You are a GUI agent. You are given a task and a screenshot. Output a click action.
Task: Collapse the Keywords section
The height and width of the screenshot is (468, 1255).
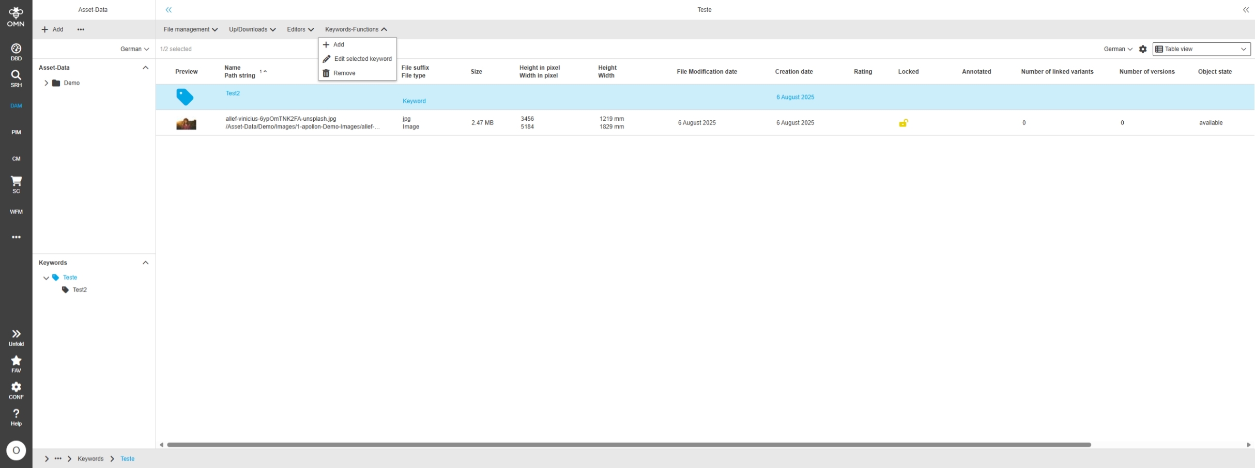coord(145,263)
